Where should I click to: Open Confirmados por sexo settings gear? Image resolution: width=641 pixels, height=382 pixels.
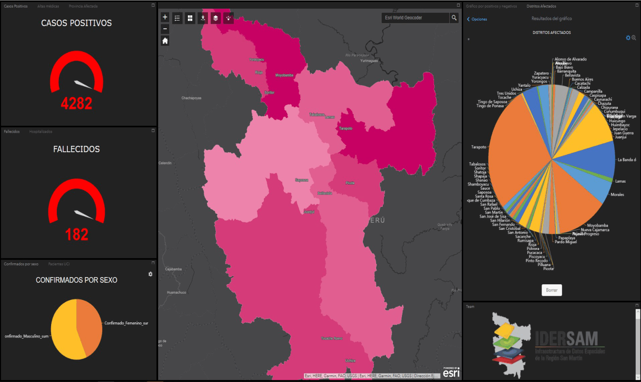click(151, 274)
